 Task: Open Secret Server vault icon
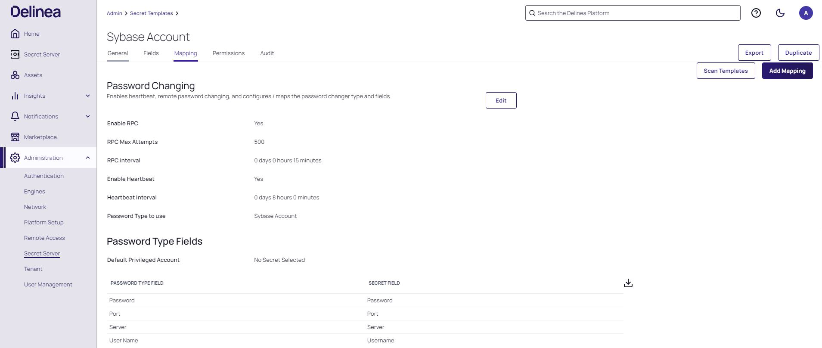click(x=15, y=54)
